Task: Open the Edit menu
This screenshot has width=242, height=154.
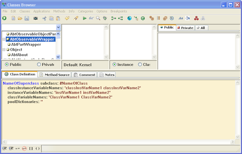Action: (x=13, y=11)
